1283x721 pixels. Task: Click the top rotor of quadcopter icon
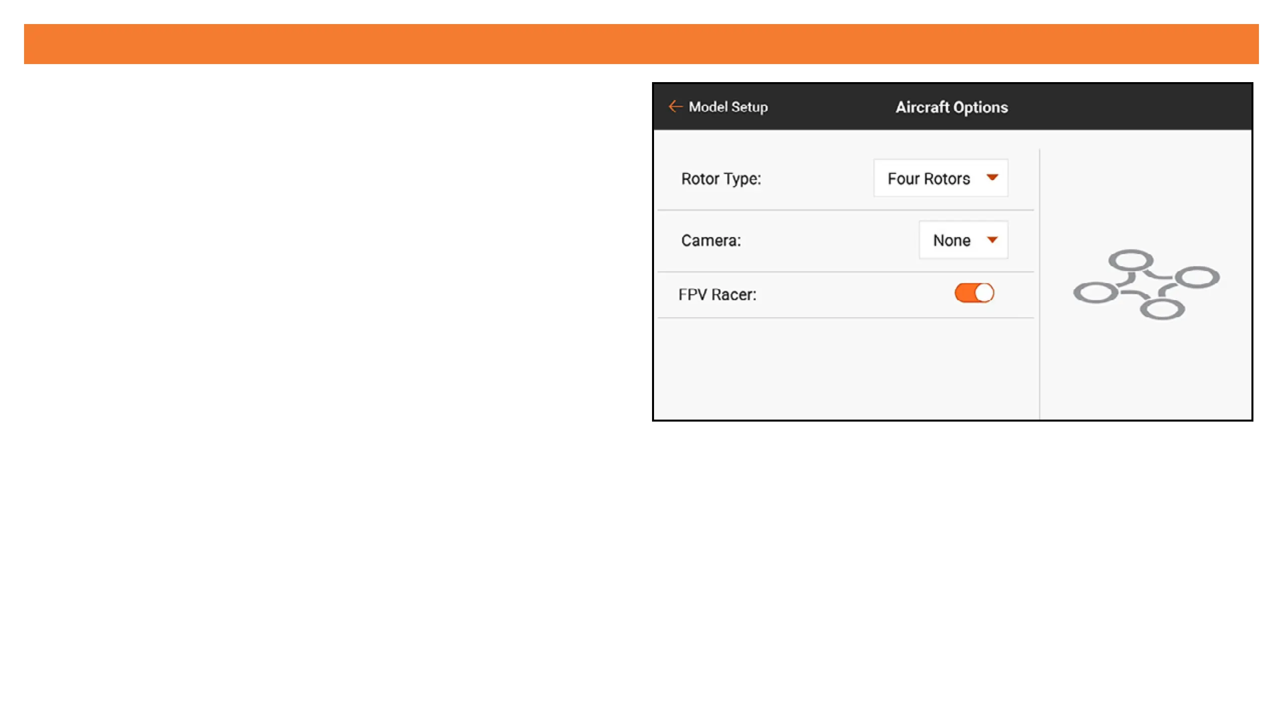[1131, 260]
